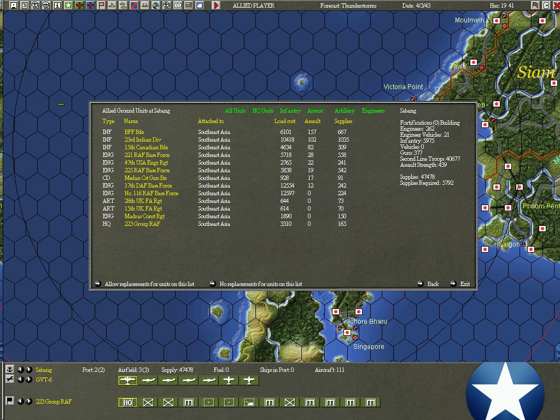Image resolution: width=560 pixels, height=420 pixels.
Task: Allow replacements for units on this list
Action: point(144,284)
